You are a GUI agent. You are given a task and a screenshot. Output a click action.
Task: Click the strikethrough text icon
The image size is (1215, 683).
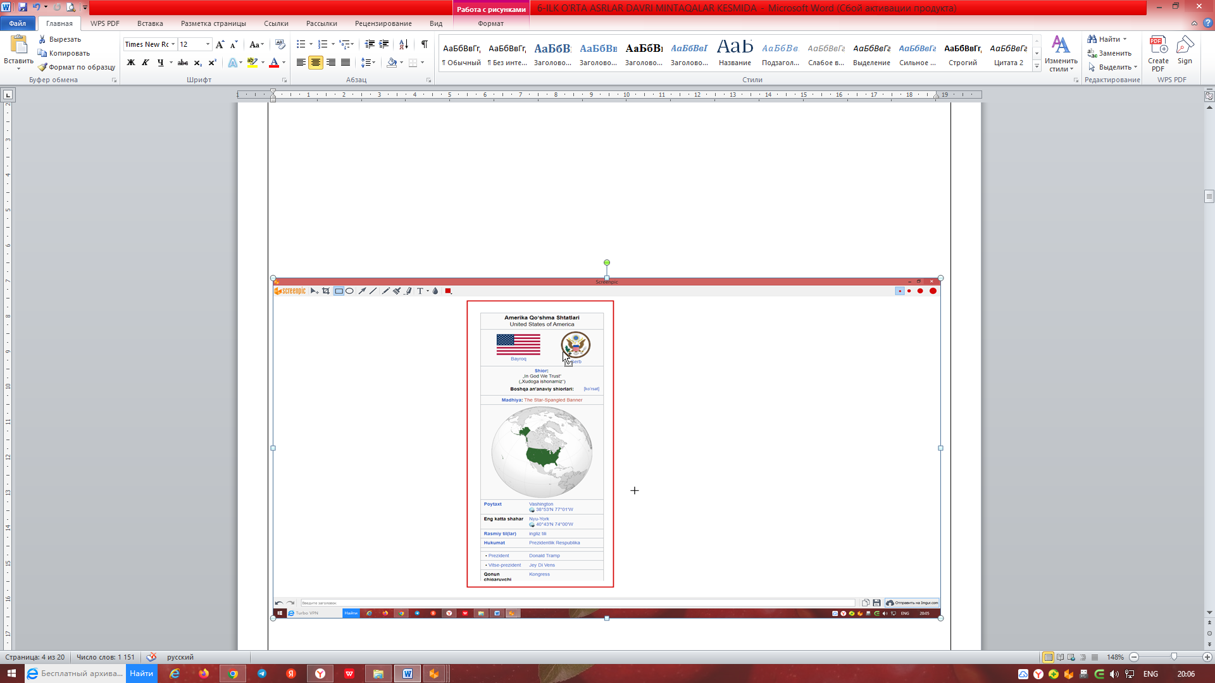coord(183,63)
